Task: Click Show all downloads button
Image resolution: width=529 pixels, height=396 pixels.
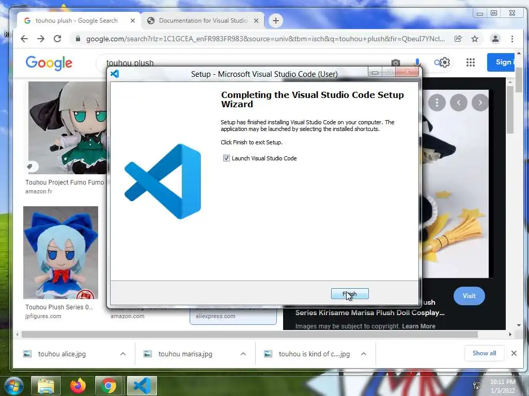Action: click(x=484, y=353)
